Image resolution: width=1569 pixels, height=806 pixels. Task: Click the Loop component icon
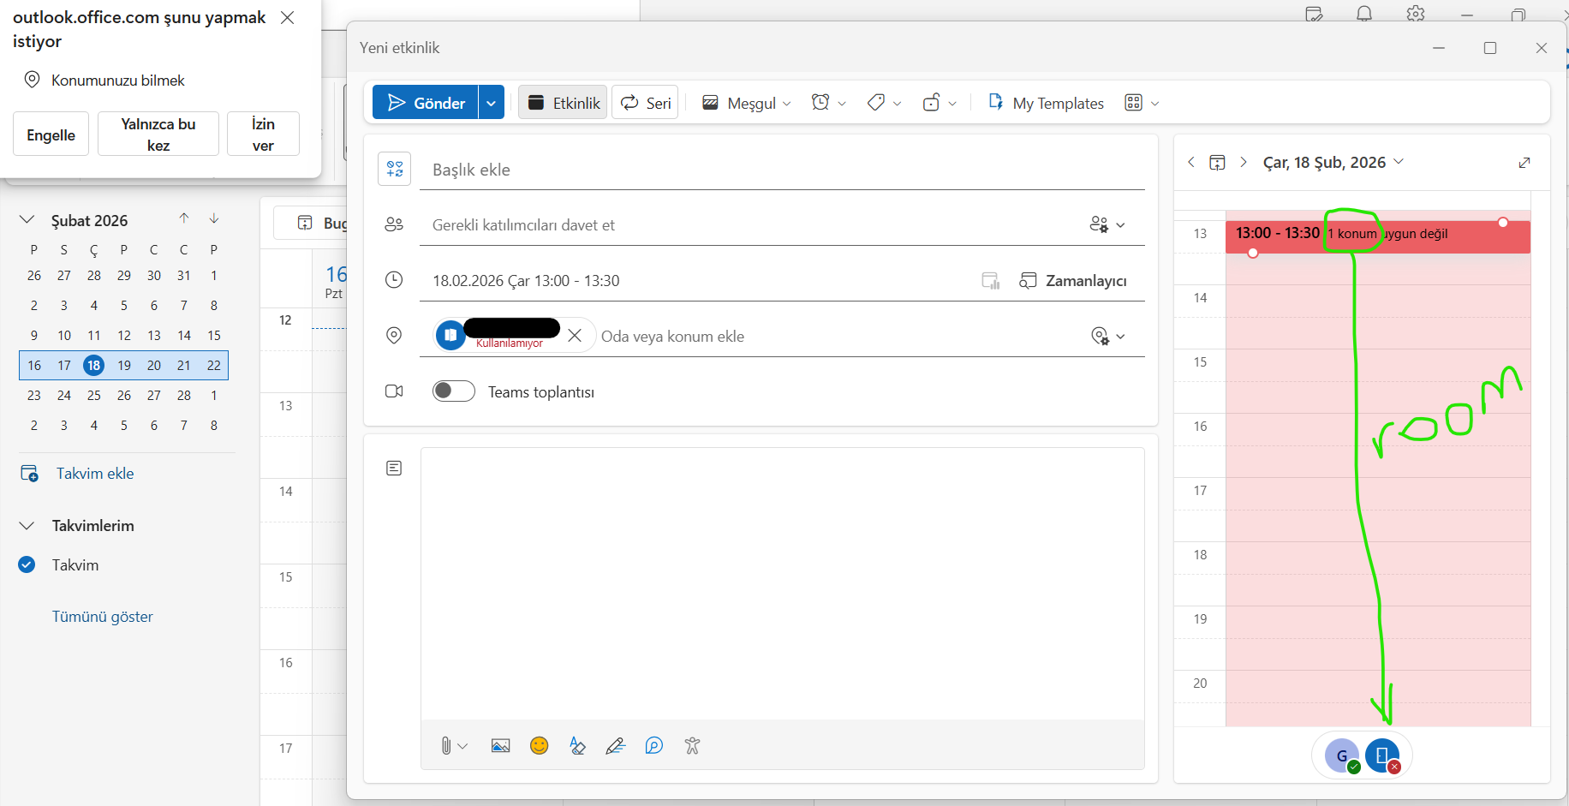click(x=654, y=746)
